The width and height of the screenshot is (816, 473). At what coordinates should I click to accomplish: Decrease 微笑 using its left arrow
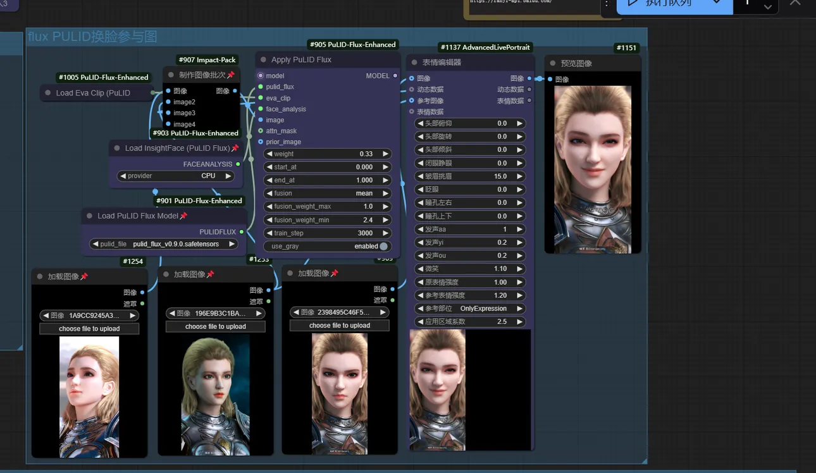pos(420,269)
